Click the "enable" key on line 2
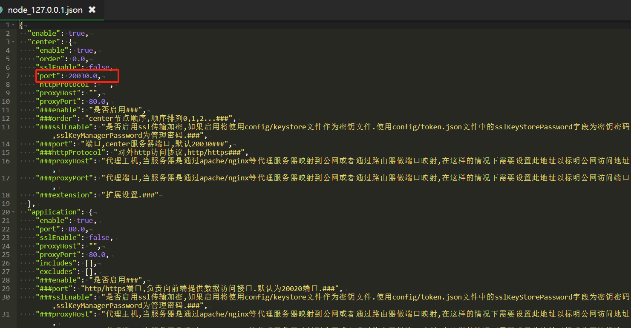This screenshot has width=631, height=328. click(x=44, y=33)
